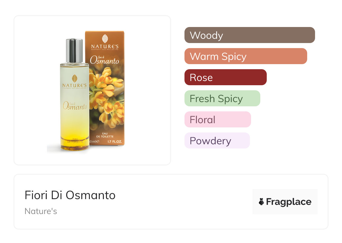342x243 pixels.
Task: Click the NATURE'S text on the box top
Action: [x=105, y=46]
